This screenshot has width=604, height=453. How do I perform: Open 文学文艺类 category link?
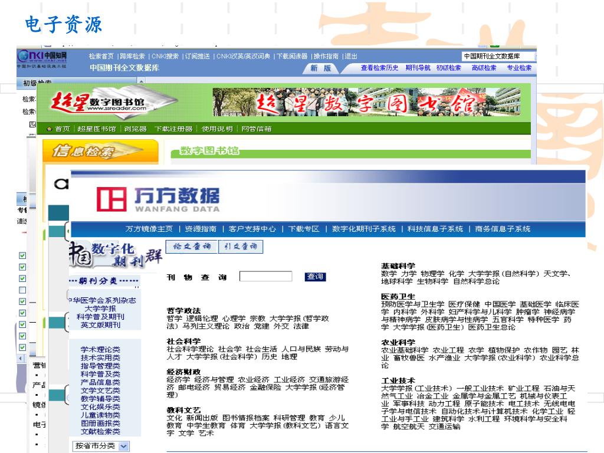point(100,390)
